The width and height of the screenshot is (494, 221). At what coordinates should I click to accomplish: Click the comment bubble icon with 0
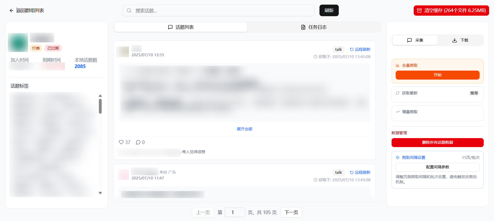click(x=138, y=142)
